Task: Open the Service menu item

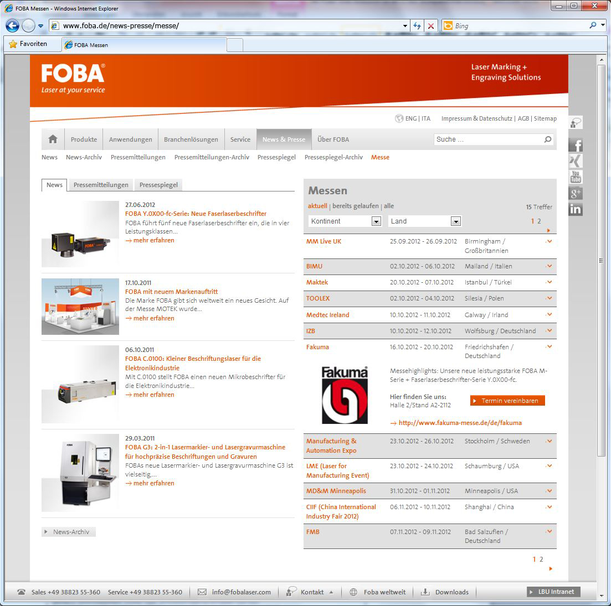Action: pos(240,139)
